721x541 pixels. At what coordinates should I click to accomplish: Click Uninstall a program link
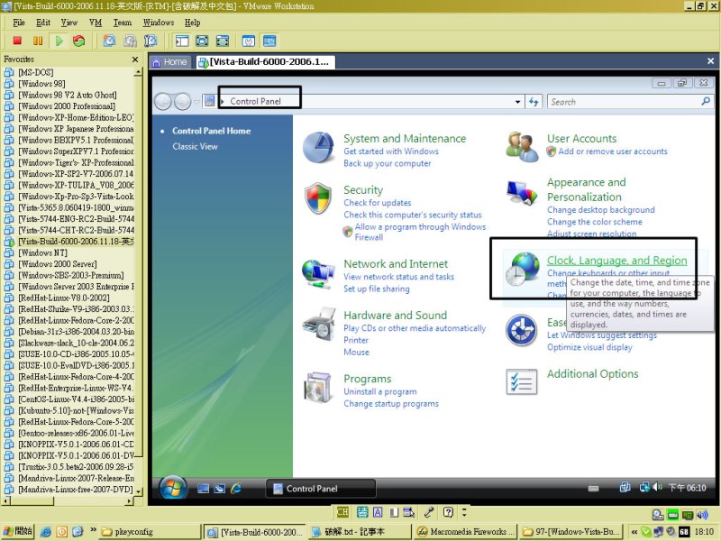point(379,391)
